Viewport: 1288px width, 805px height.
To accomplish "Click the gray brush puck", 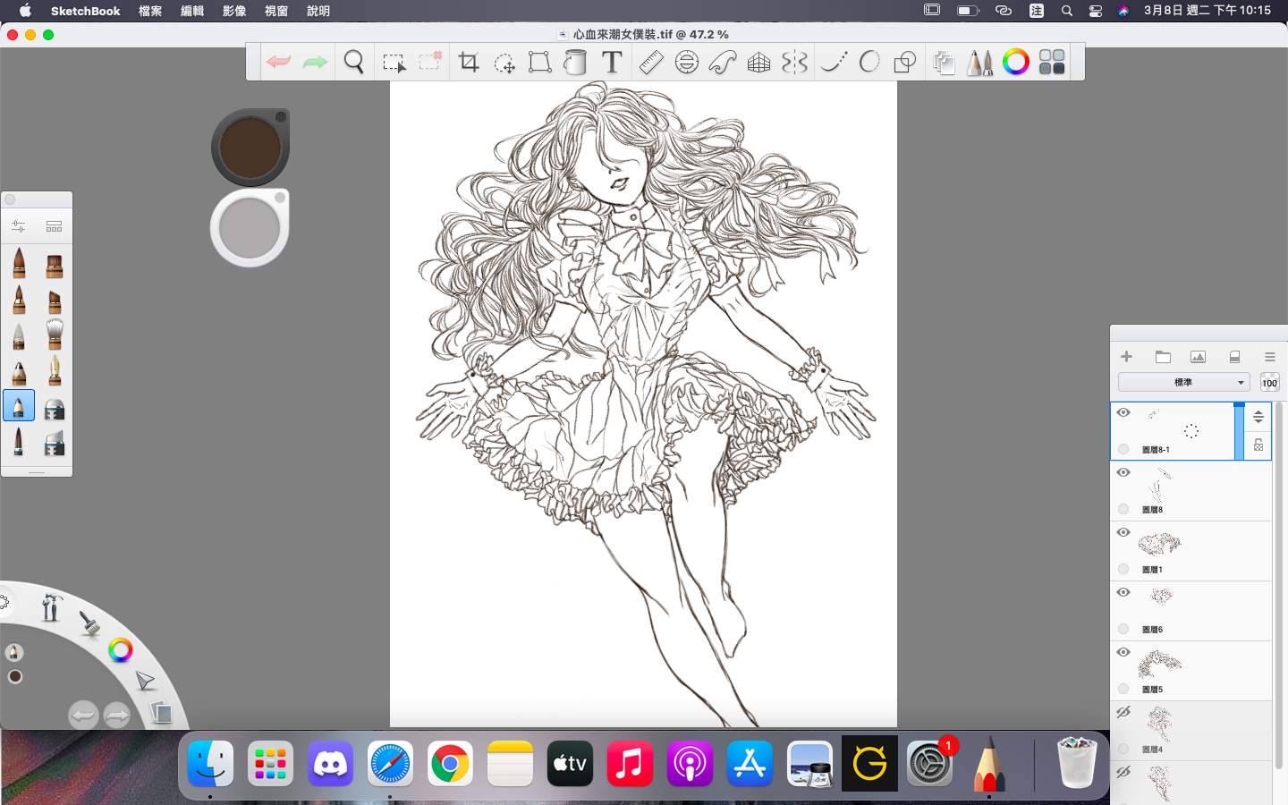I will point(250,227).
